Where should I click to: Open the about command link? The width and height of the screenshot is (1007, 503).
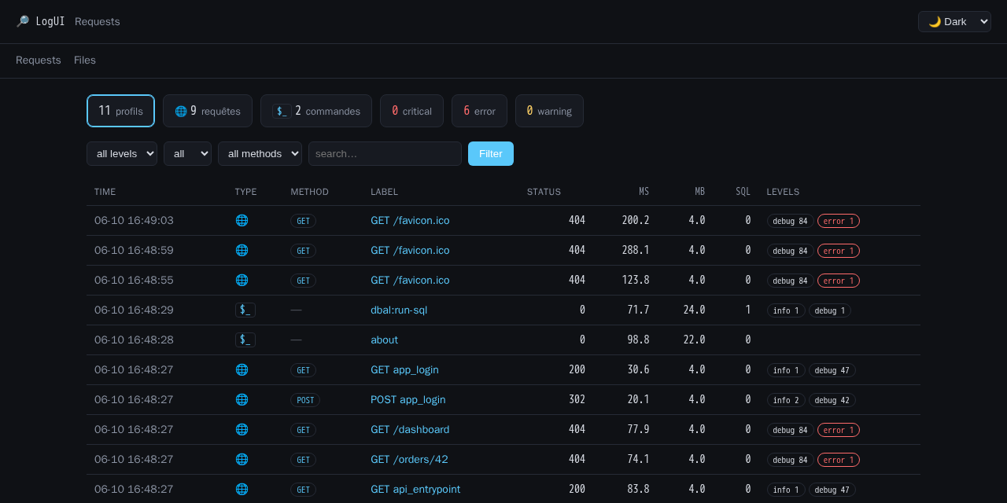pyautogui.click(x=384, y=340)
